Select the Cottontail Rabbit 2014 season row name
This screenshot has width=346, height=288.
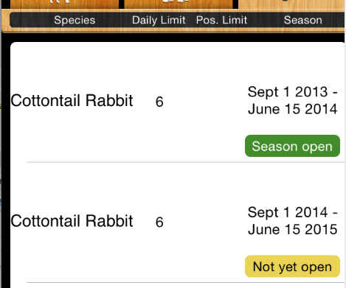[x=72, y=221]
